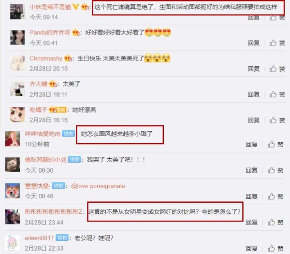Like the comment posted 10分钟前
The width and height of the screenshot is (290, 254).
coord(275,144)
